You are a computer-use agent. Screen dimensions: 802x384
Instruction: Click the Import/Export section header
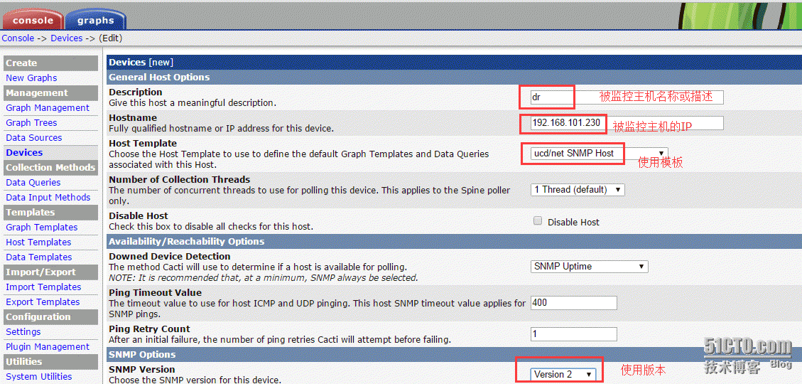50,272
